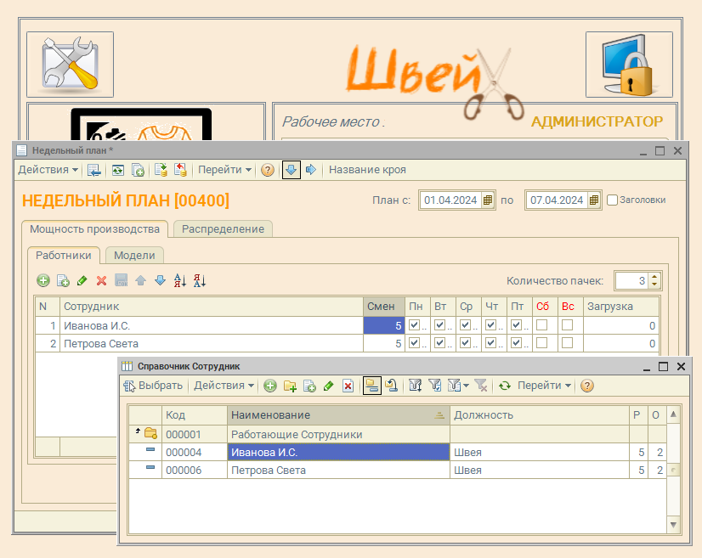
Task: Click the red delete row icon
Action: [101, 280]
